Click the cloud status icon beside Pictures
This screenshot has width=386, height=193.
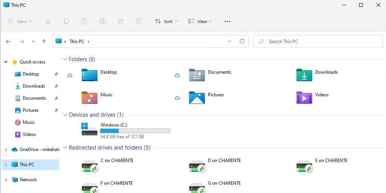pyautogui.click(x=177, y=98)
